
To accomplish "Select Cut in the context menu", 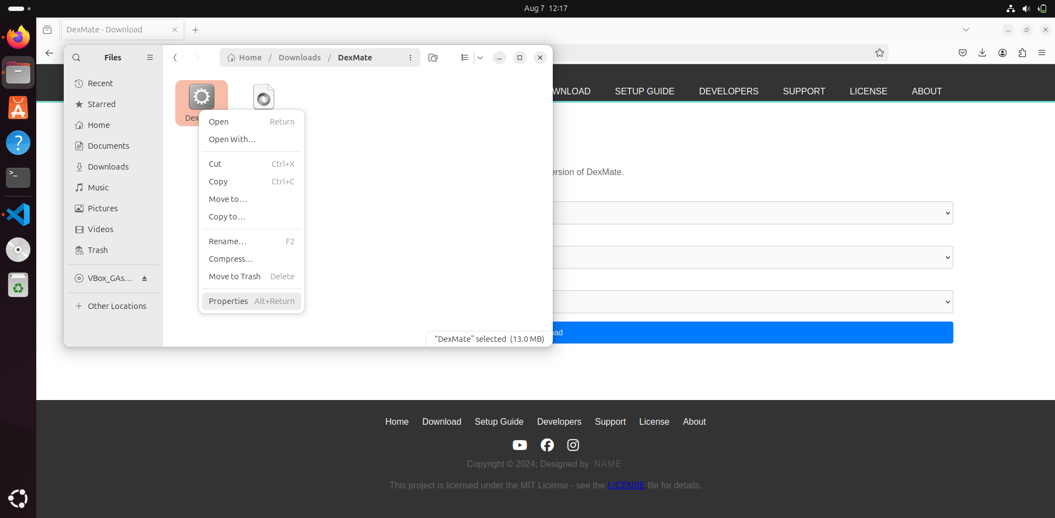I will pos(252,164).
